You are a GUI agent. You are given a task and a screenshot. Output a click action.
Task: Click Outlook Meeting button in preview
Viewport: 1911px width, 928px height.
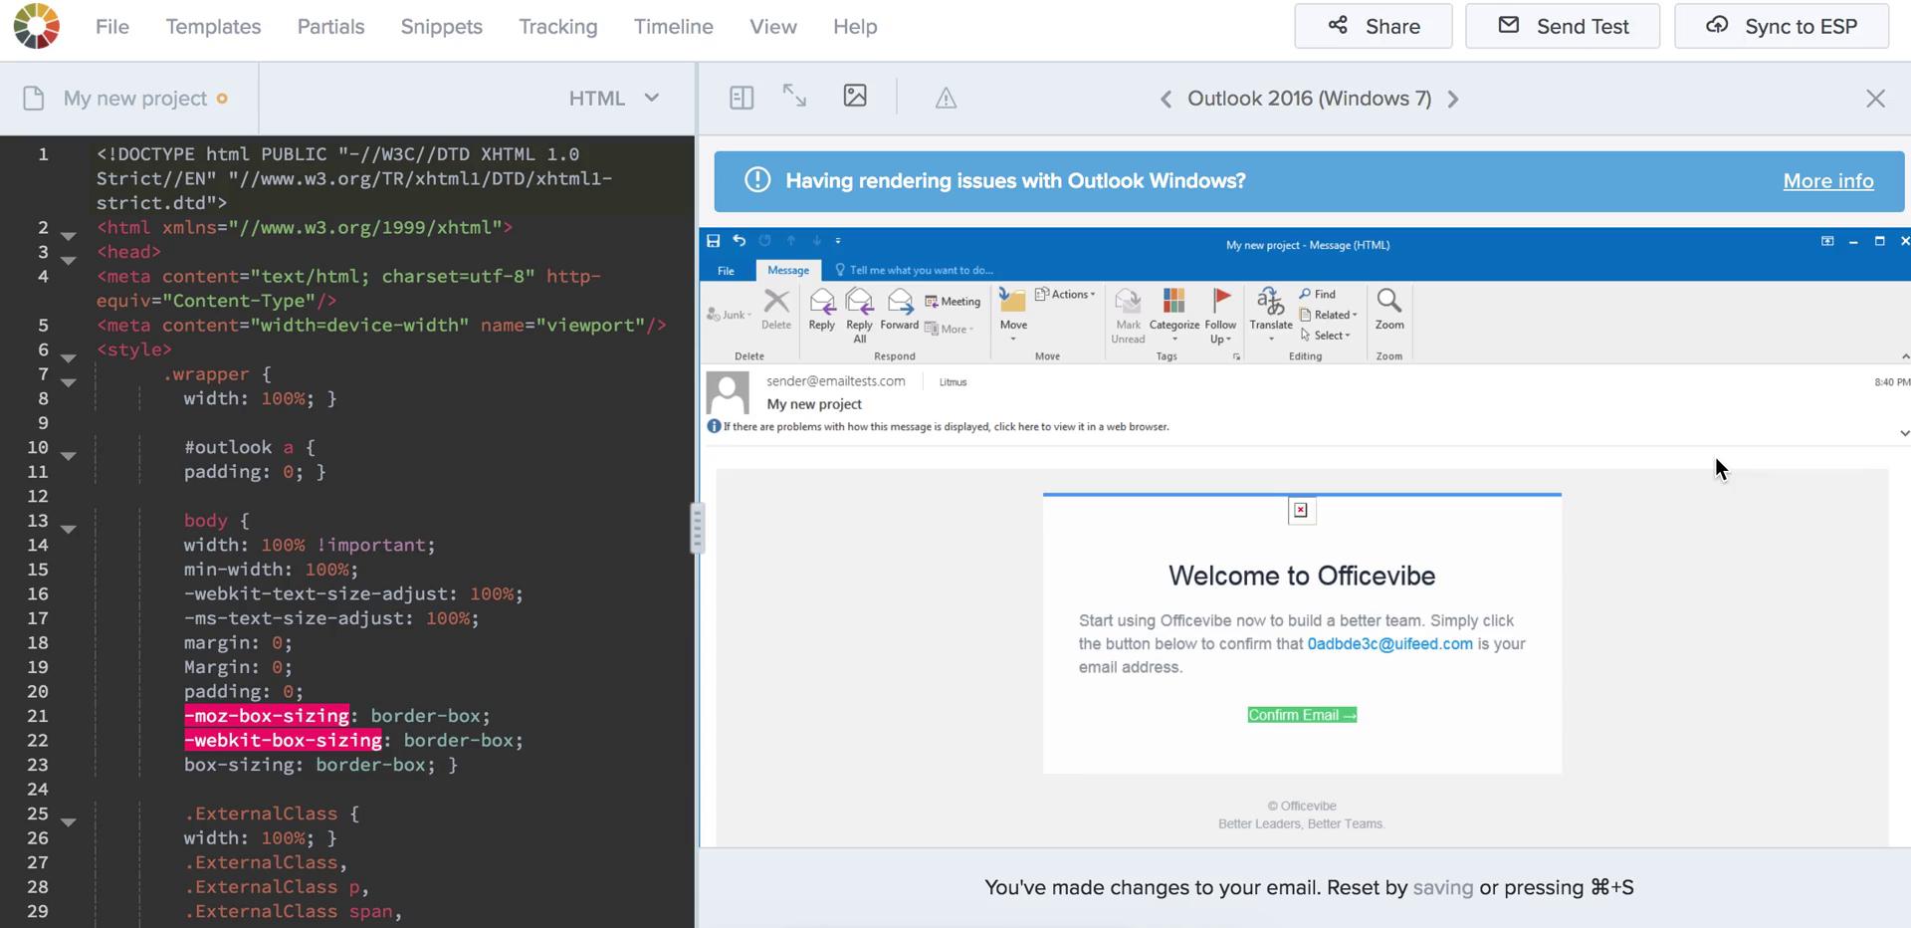(953, 302)
